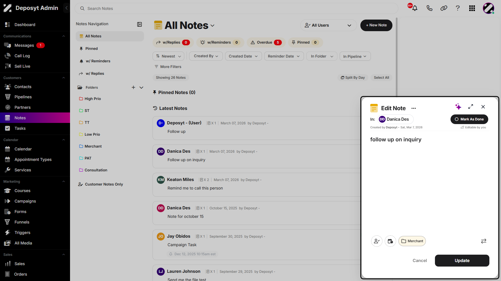This screenshot has width=501, height=281.
Task: Click Update to save the note
Action: coord(462,261)
